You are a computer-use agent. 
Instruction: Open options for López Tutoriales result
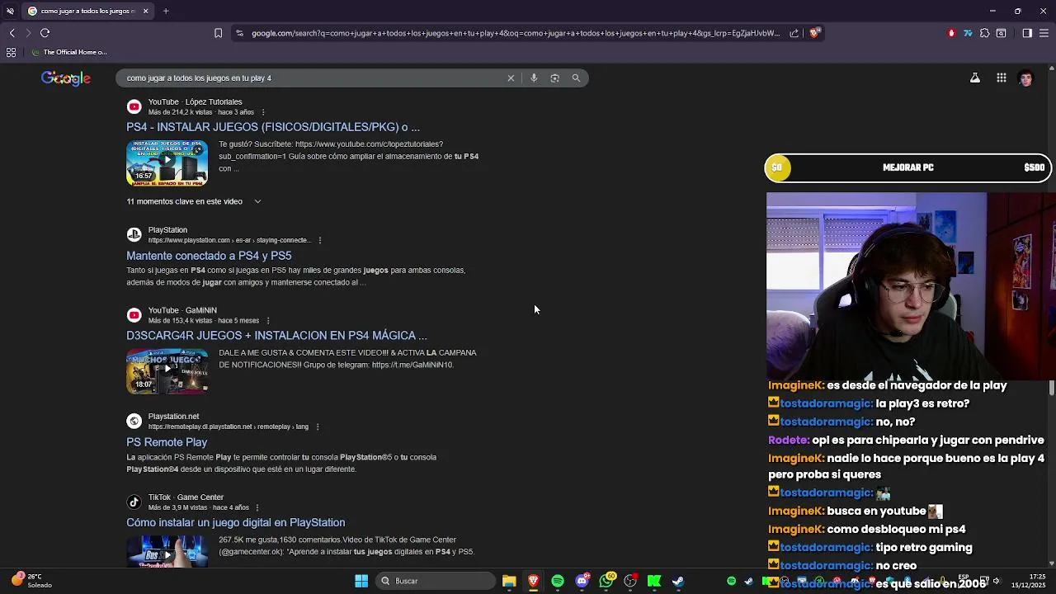point(263,112)
